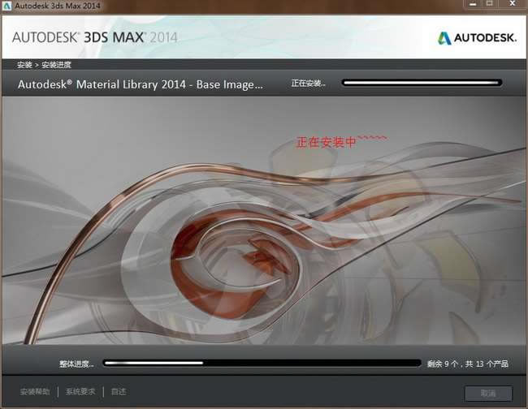The width and height of the screenshot is (528, 409).
Task: Click the 剩余 9 个，共 13 个产品 text
Action: [x=468, y=364]
